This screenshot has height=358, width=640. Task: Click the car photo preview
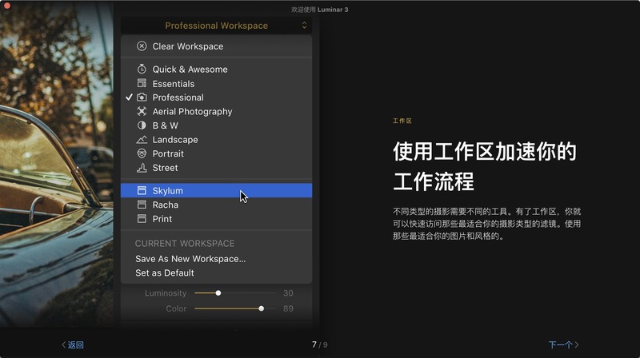click(x=57, y=163)
